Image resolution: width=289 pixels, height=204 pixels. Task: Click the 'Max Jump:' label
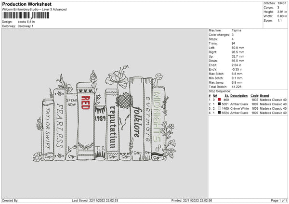point(216,82)
